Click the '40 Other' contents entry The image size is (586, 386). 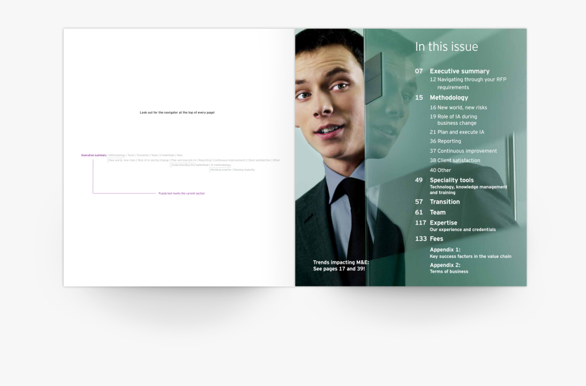[x=440, y=170]
